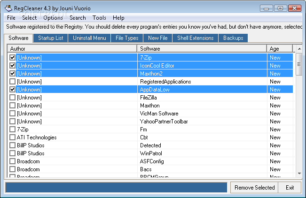Check the FileZilla checkbox
Image resolution: width=306 pixels, height=198 pixels.
coord(13,98)
